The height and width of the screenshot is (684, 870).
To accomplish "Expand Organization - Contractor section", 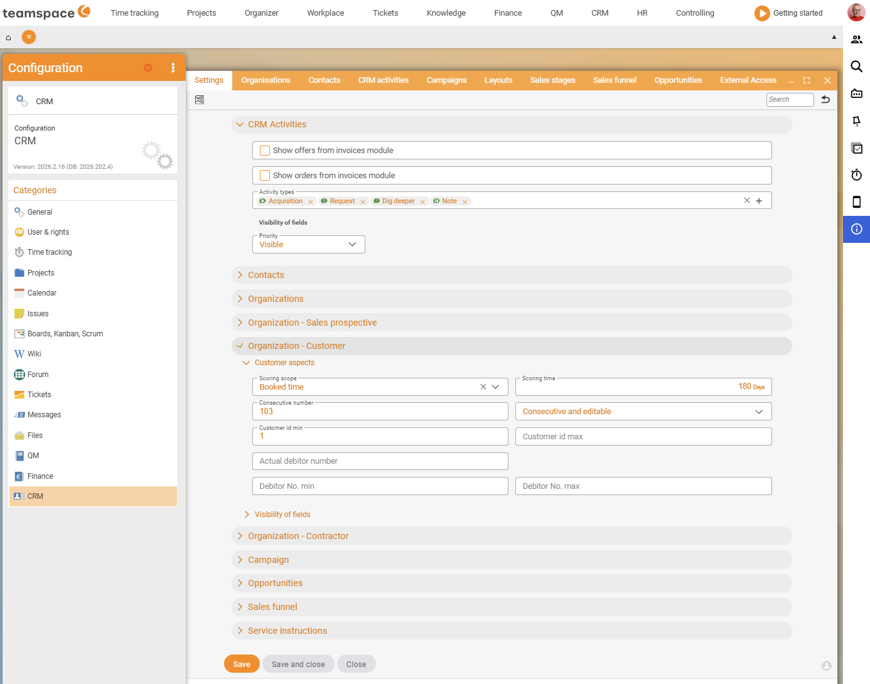I will 512,536.
